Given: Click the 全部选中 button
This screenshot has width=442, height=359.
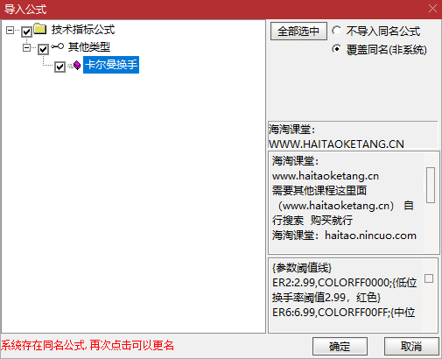Looking at the screenshot, I should tap(298, 31).
